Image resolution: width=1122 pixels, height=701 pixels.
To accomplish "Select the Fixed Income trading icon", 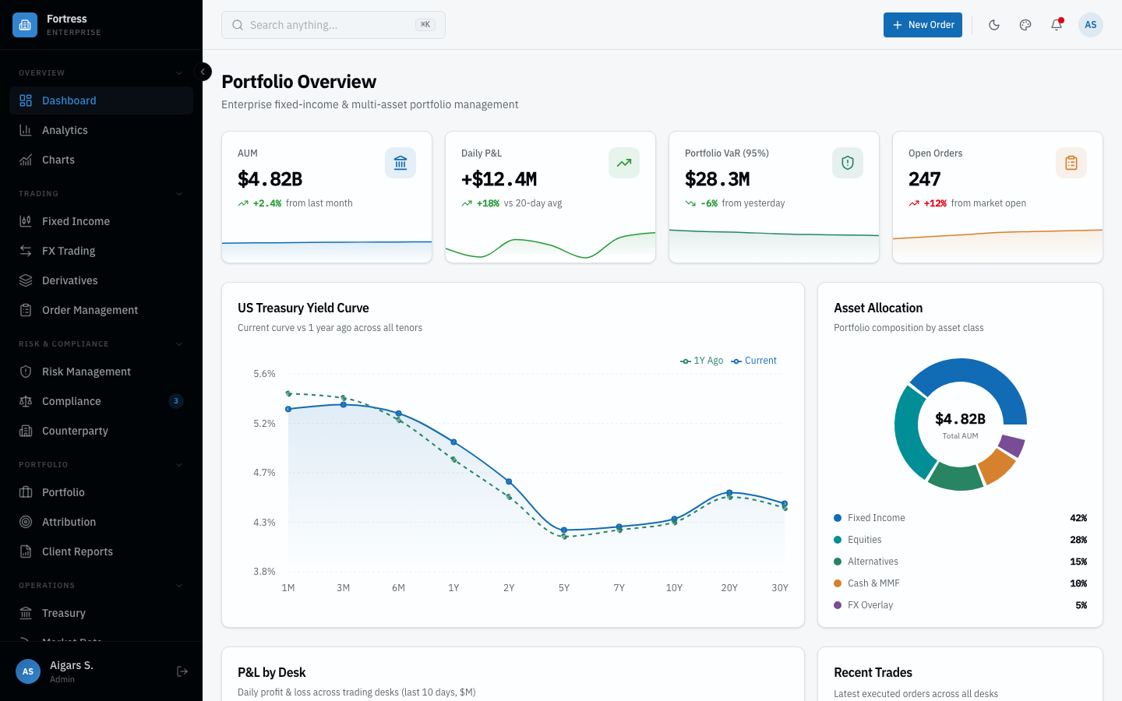I will click(26, 220).
